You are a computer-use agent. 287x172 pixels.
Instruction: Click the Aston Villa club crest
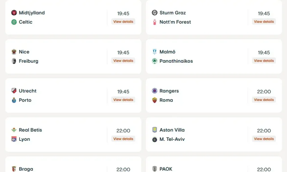155,130
